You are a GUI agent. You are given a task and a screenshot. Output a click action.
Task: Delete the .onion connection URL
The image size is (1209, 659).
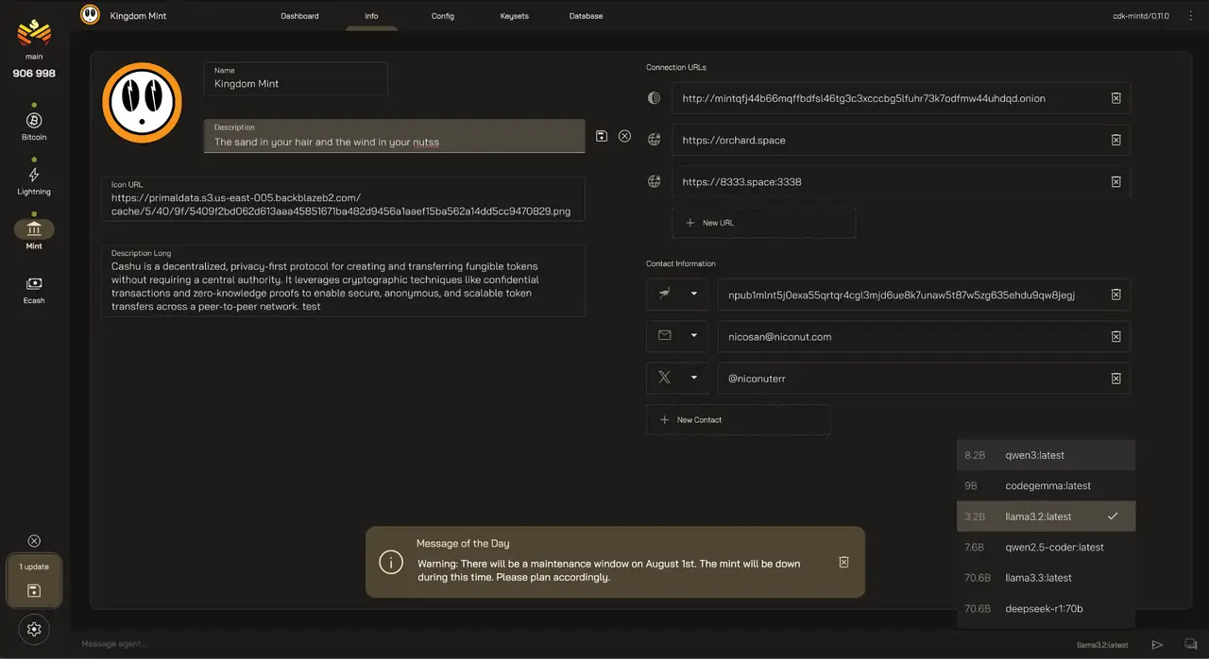(x=1115, y=98)
